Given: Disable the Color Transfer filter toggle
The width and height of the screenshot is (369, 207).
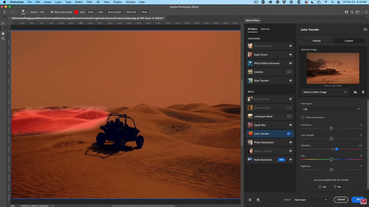Looking at the screenshot, I should click(x=289, y=133).
